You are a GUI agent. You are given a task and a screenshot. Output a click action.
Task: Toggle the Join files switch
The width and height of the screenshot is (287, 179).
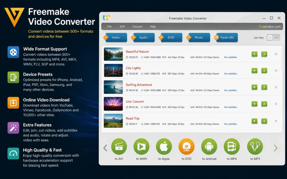pyautogui.click(x=273, y=38)
